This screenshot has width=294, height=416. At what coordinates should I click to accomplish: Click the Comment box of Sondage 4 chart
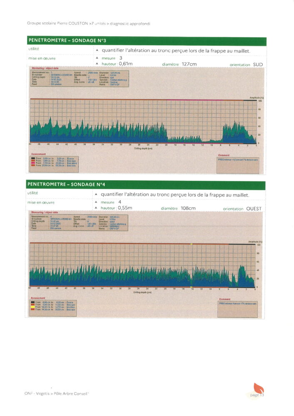coord(238,308)
